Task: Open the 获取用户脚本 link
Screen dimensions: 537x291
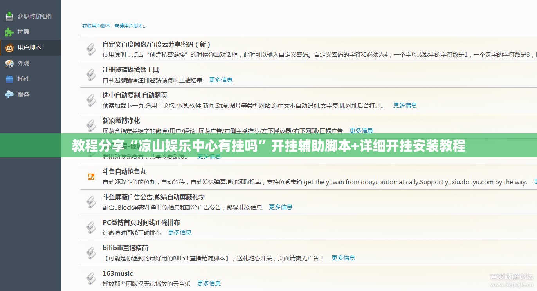Action: [96, 26]
